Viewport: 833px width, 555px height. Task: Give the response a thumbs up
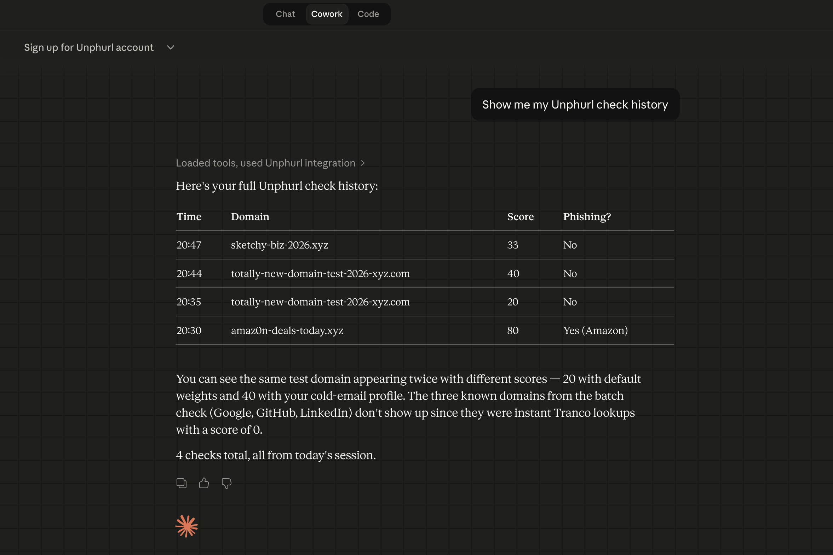(204, 483)
